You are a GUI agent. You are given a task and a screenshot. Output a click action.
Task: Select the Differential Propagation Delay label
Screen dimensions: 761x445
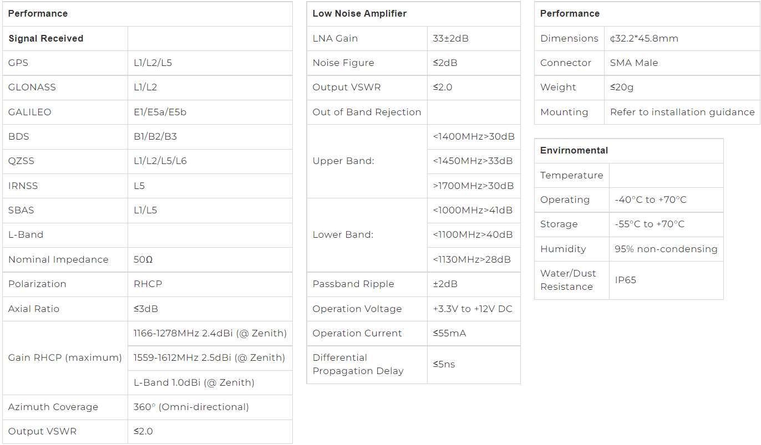click(358, 364)
